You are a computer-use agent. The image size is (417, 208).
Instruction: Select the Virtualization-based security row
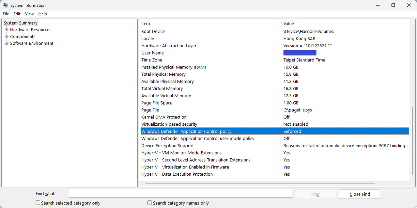tap(275, 124)
